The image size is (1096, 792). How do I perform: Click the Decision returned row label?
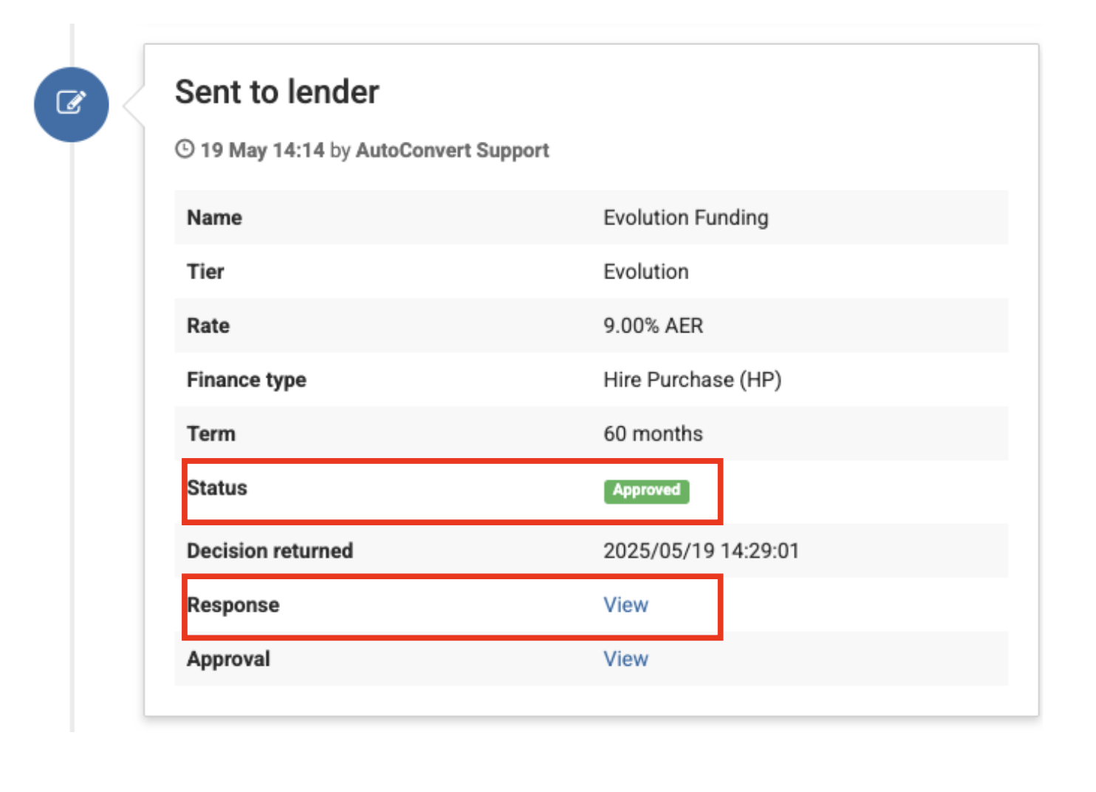coord(270,550)
